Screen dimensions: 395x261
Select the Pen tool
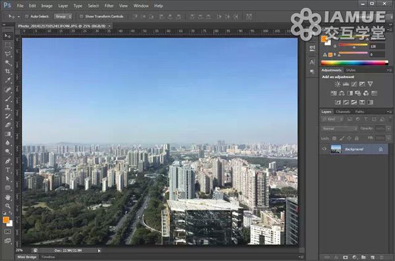pyautogui.click(x=8, y=161)
